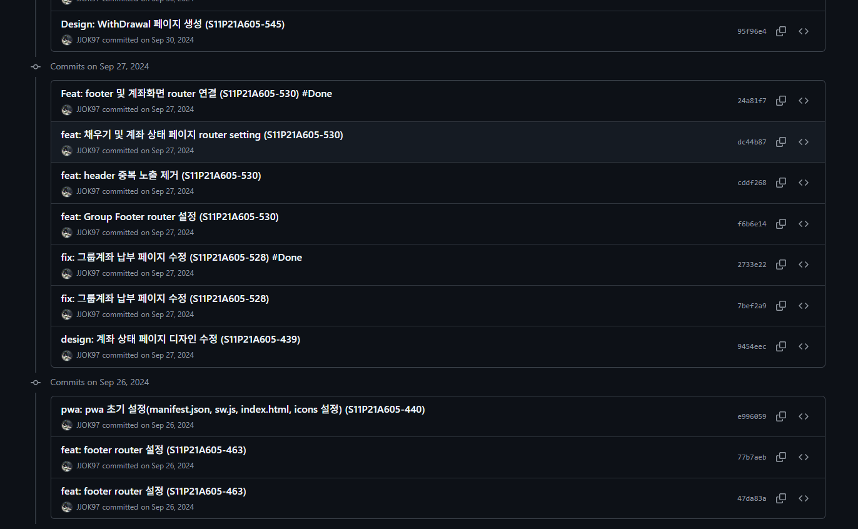Browse repository at commit dc44b87
Screen dimensions: 858x529
tap(804, 142)
